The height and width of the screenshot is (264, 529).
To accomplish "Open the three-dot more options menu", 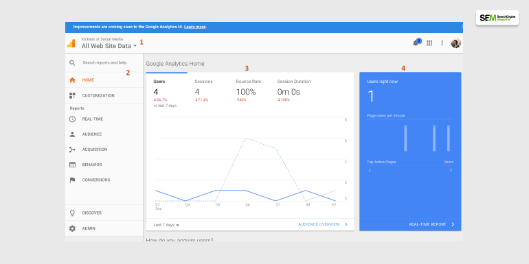I will coord(442,43).
